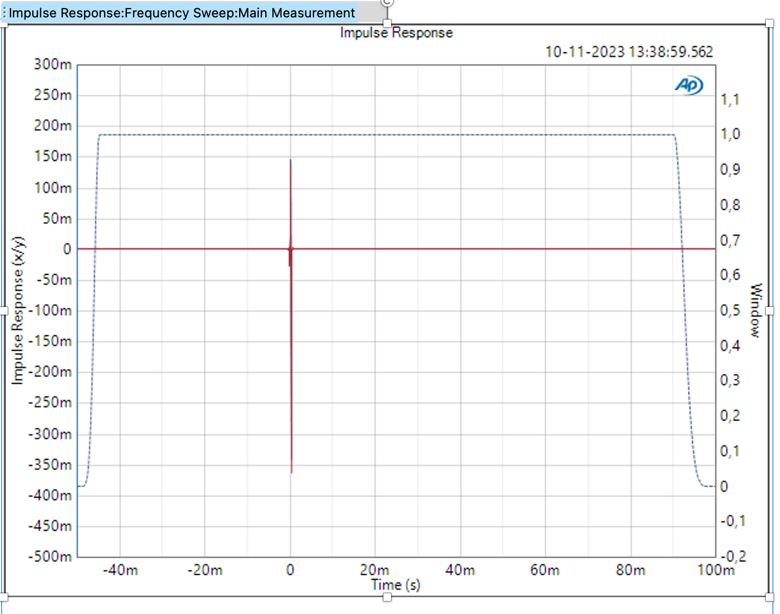780x614 pixels.
Task: Click the -200m left axis tick
Action: pos(50,372)
